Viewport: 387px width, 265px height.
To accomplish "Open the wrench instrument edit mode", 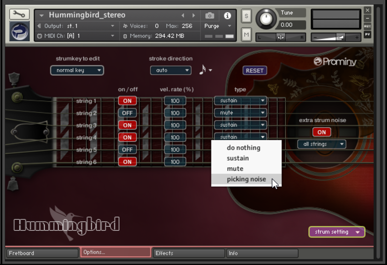I will coord(19,14).
